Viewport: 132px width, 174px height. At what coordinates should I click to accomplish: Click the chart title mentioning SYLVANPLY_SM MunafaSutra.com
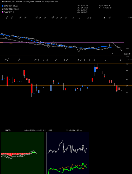[30, 2]
